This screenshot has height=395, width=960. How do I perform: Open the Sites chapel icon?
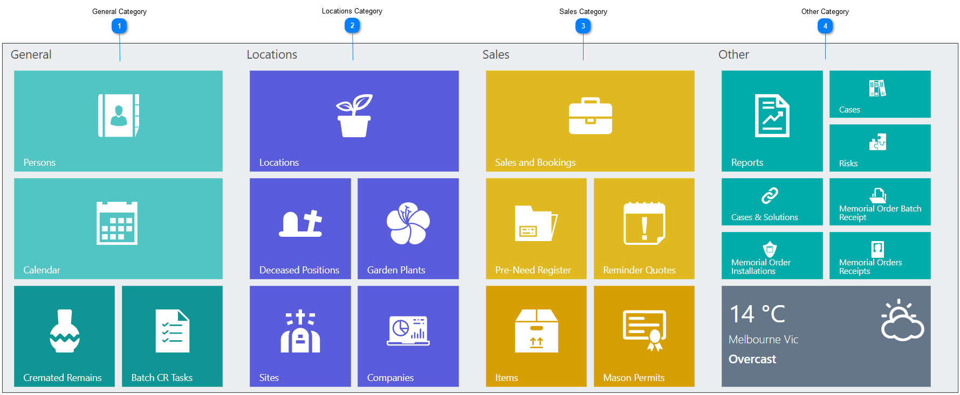coord(300,331)
